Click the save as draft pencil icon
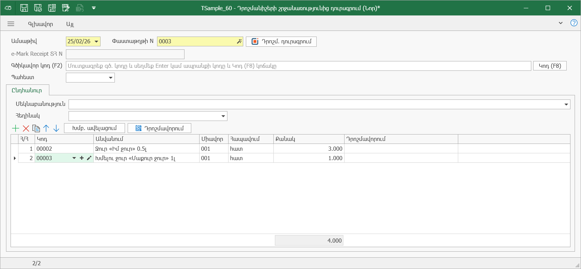581x269 pixels. pyautogui.click(x=66, y=8)
